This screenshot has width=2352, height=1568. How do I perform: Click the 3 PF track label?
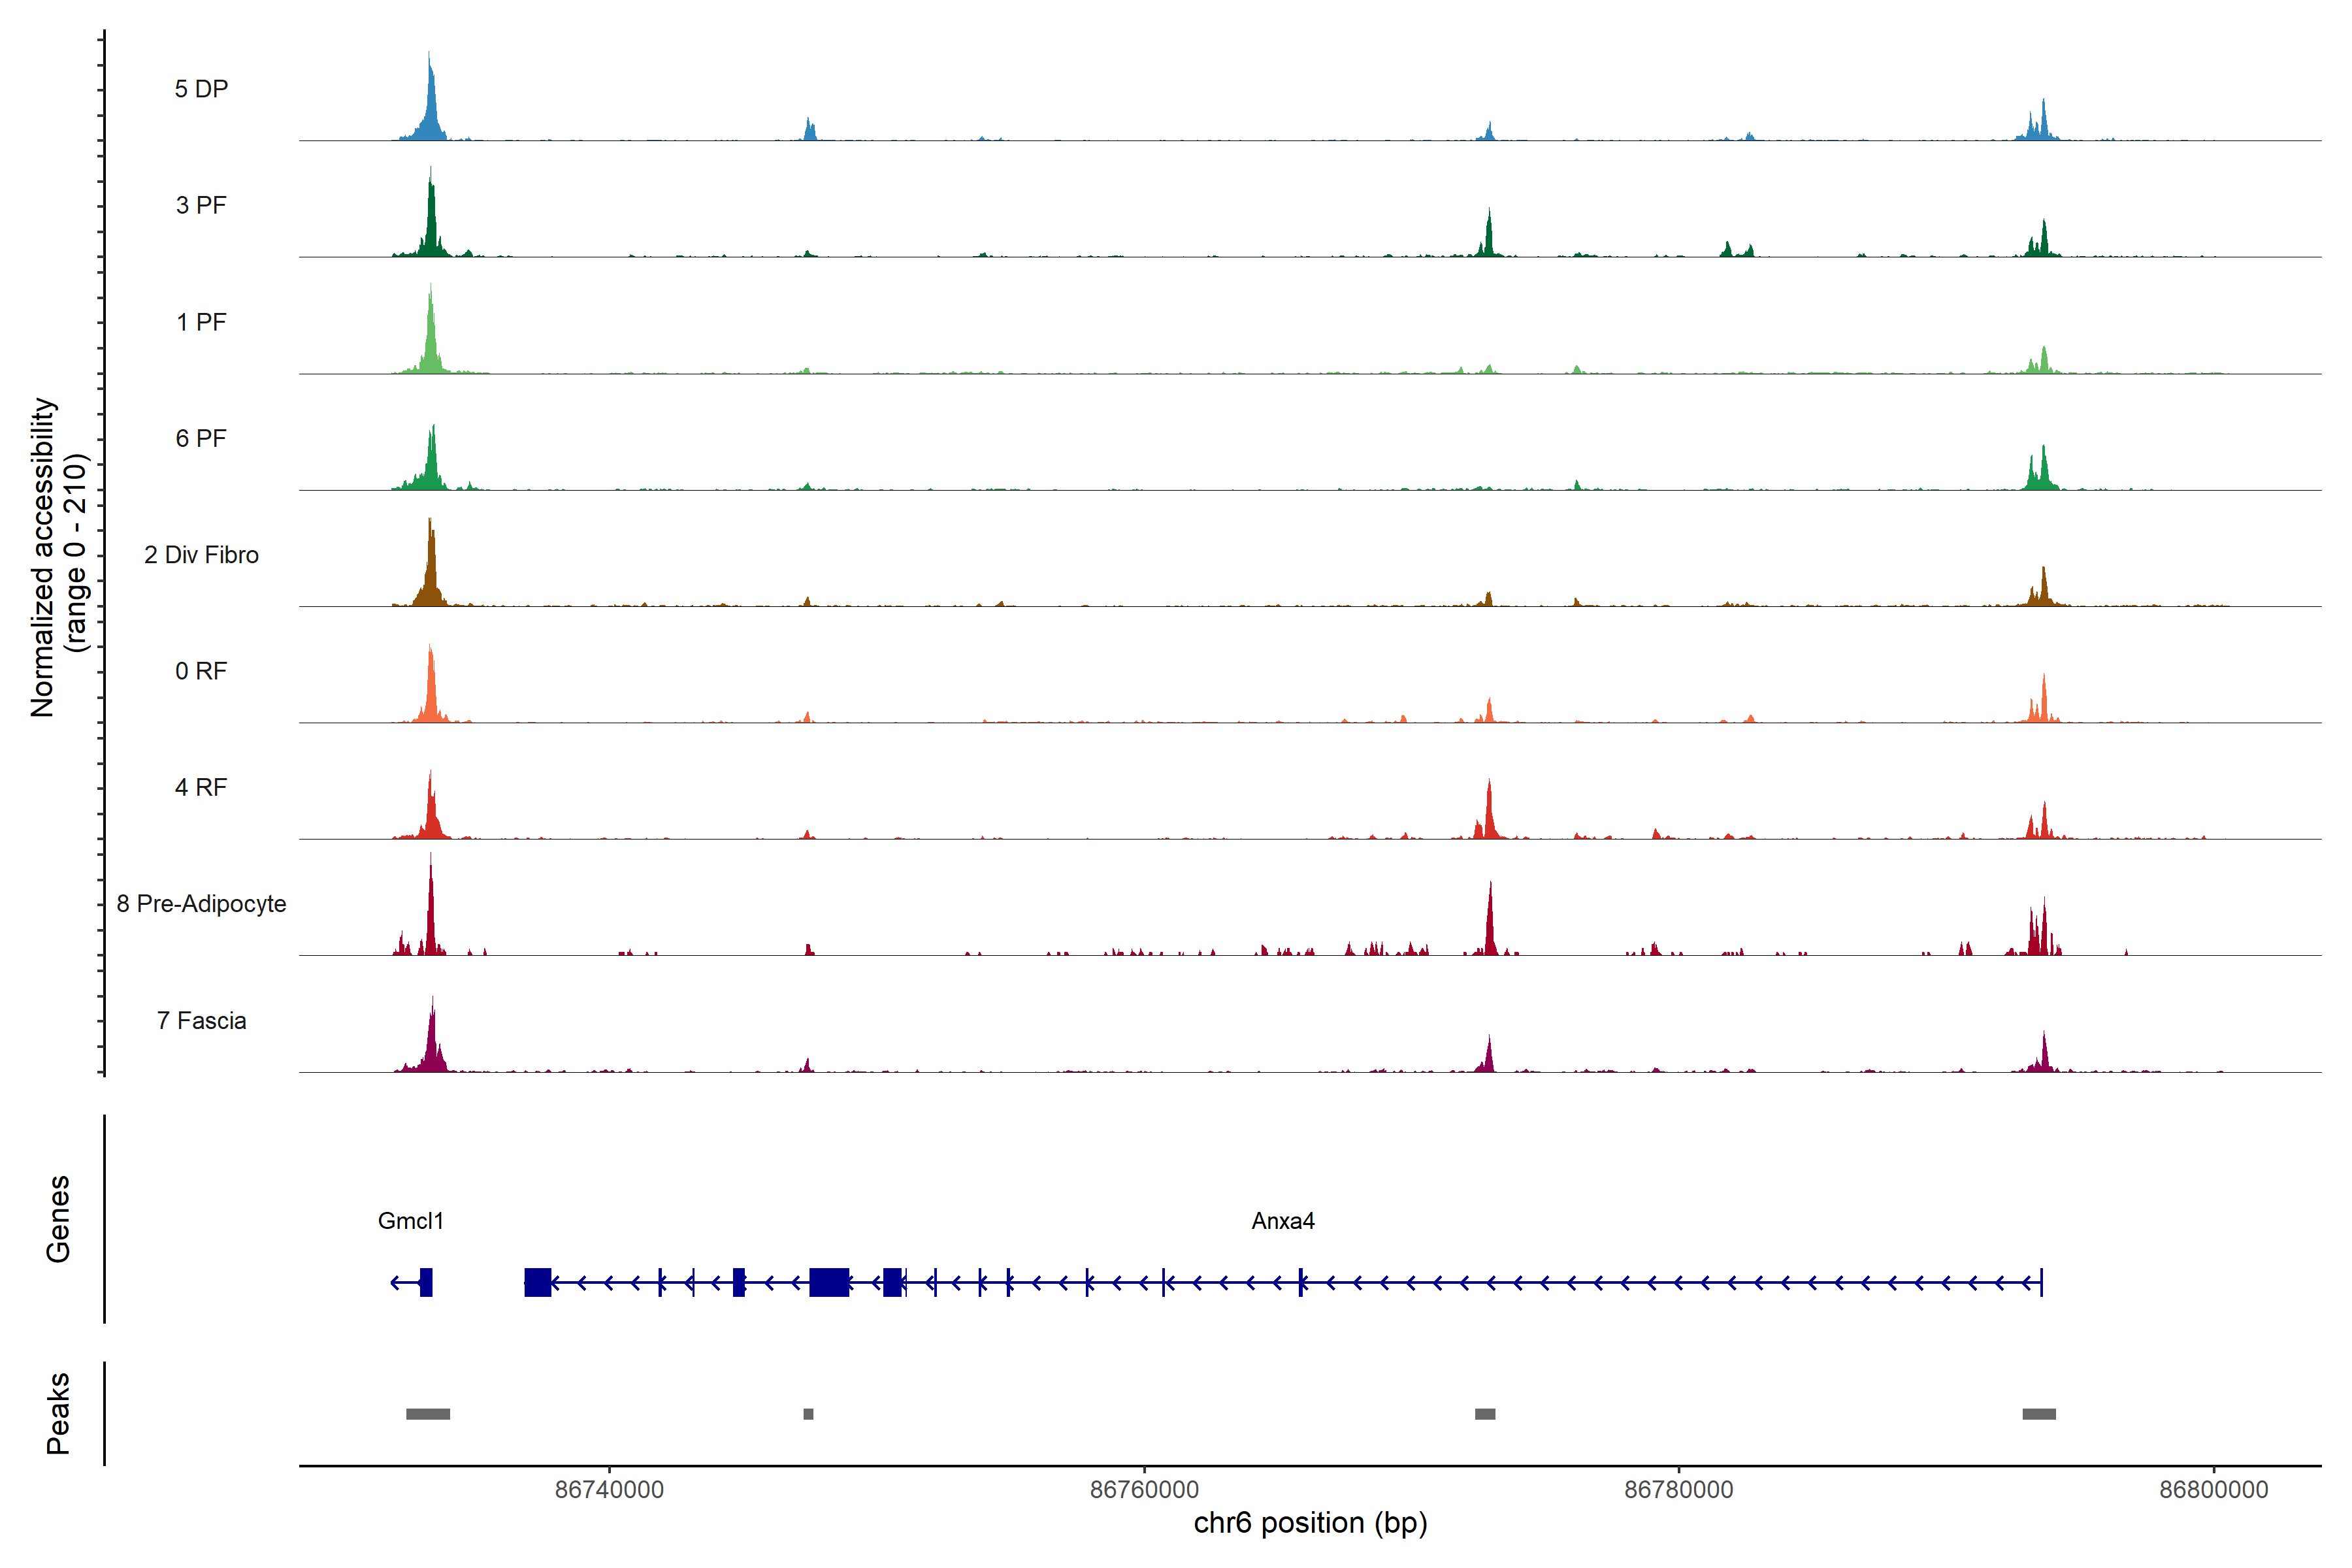pos(201,205)
